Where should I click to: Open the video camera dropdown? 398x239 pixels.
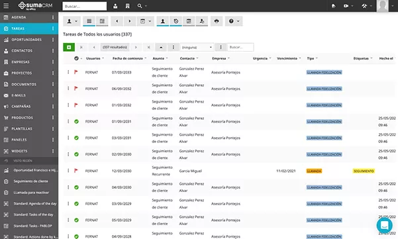tap(348, 6)
